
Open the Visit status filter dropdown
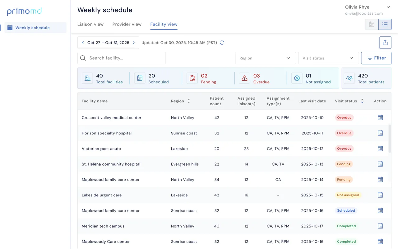(328, 58)
